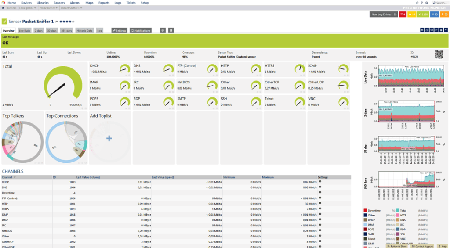Viewport: 450px width, 248px height.
Task: Click into the Search field
Action: (441, 3)
